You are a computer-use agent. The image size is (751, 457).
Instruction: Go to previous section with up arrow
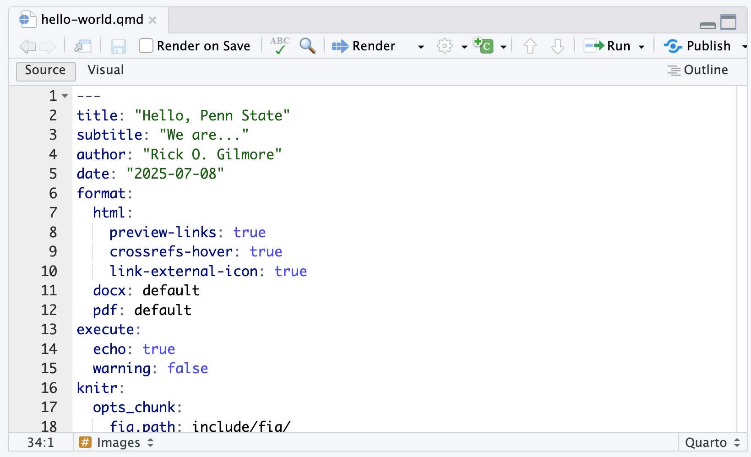(x=530, y=46)
